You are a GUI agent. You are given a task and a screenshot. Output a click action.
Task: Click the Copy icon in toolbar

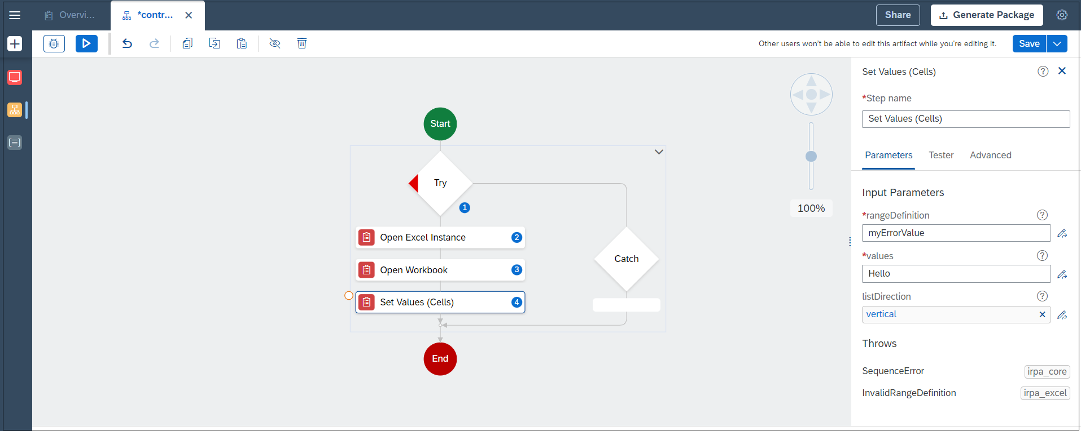click(187, 43)
